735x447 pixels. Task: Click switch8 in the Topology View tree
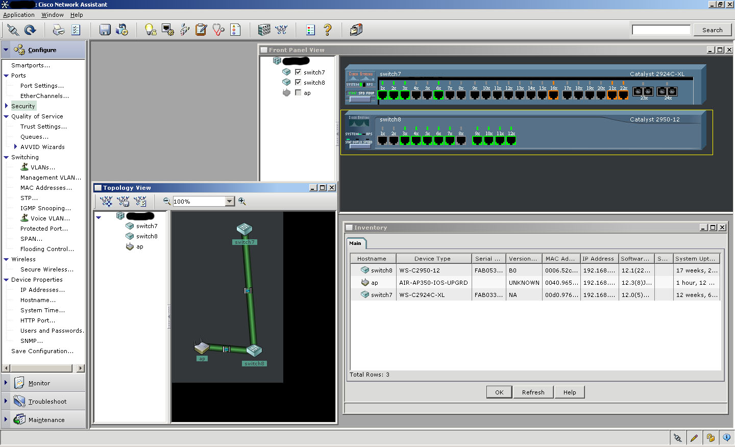point(147,236)
